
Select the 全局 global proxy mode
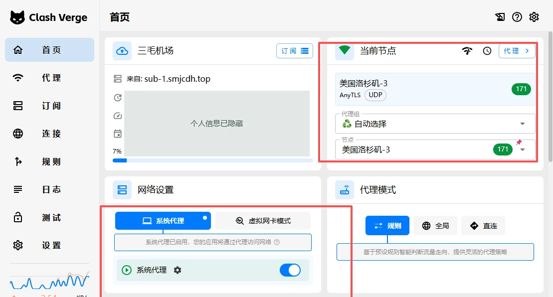pos(435,226)
